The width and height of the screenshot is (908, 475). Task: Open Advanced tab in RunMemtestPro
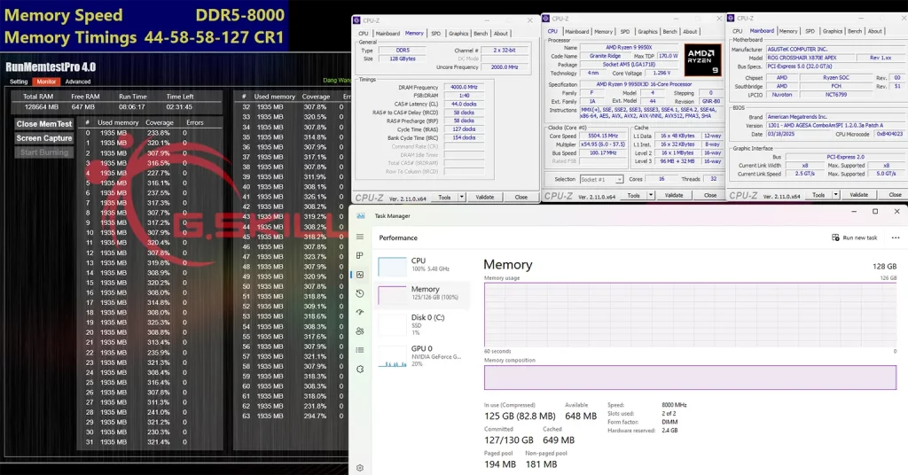(x=78, y=82)
